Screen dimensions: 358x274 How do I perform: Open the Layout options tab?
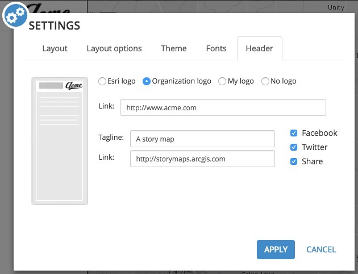(114, 48)
